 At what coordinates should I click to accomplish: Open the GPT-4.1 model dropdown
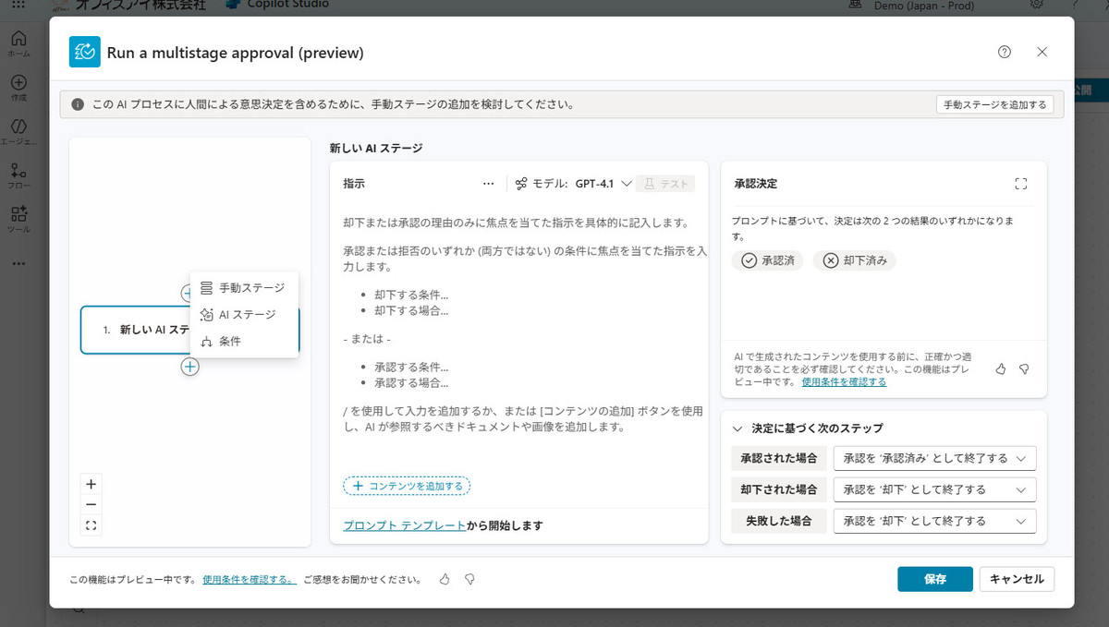click(x=603, y=184)
